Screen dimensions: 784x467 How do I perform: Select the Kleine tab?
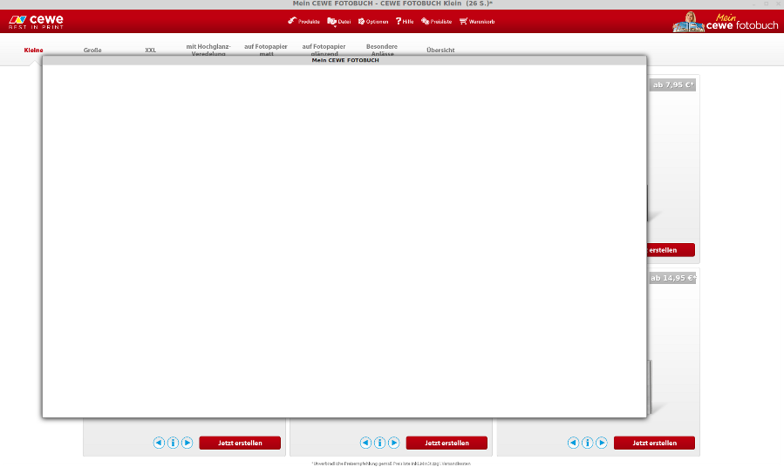coord(33,50)
